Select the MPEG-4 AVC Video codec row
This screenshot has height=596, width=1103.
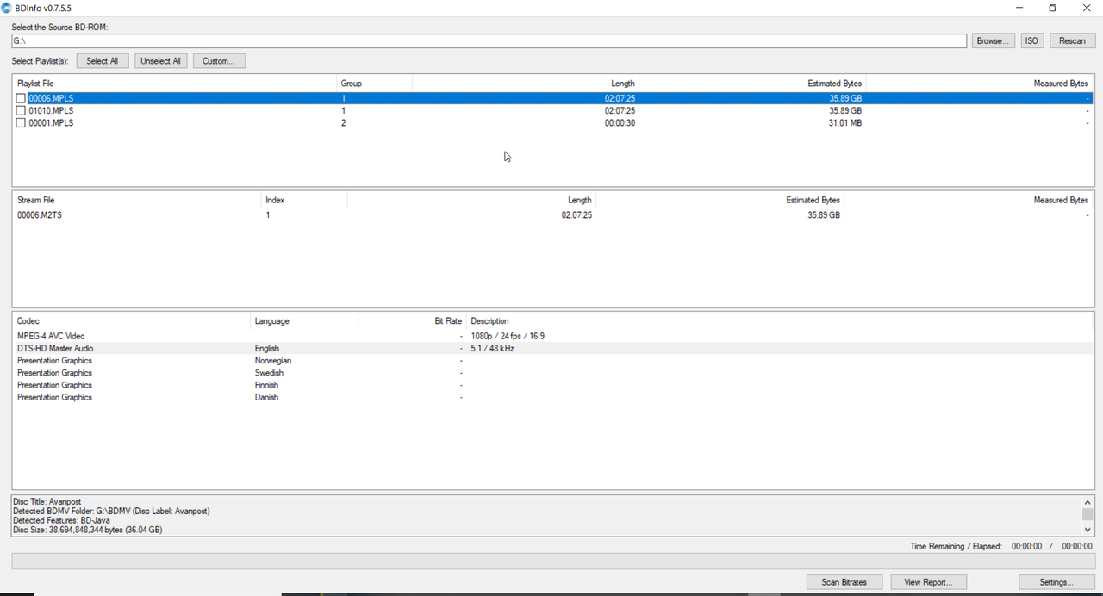coord(552,336)
